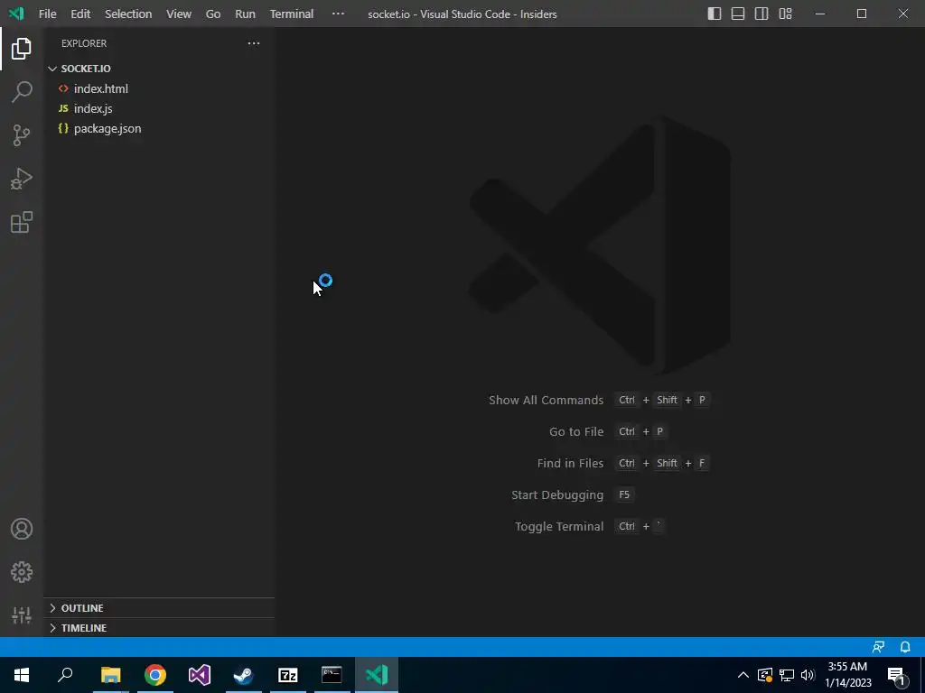Open the volume icon in system tray
The width and height of the screenshot is (925, 693).
click(808, 675)
